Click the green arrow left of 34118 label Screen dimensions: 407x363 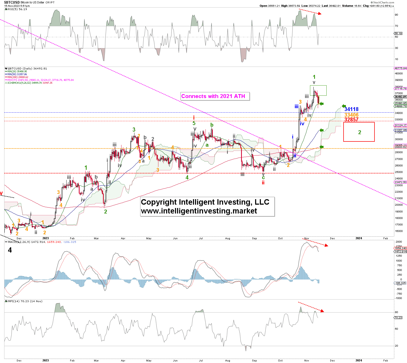[x=344, y=106]
